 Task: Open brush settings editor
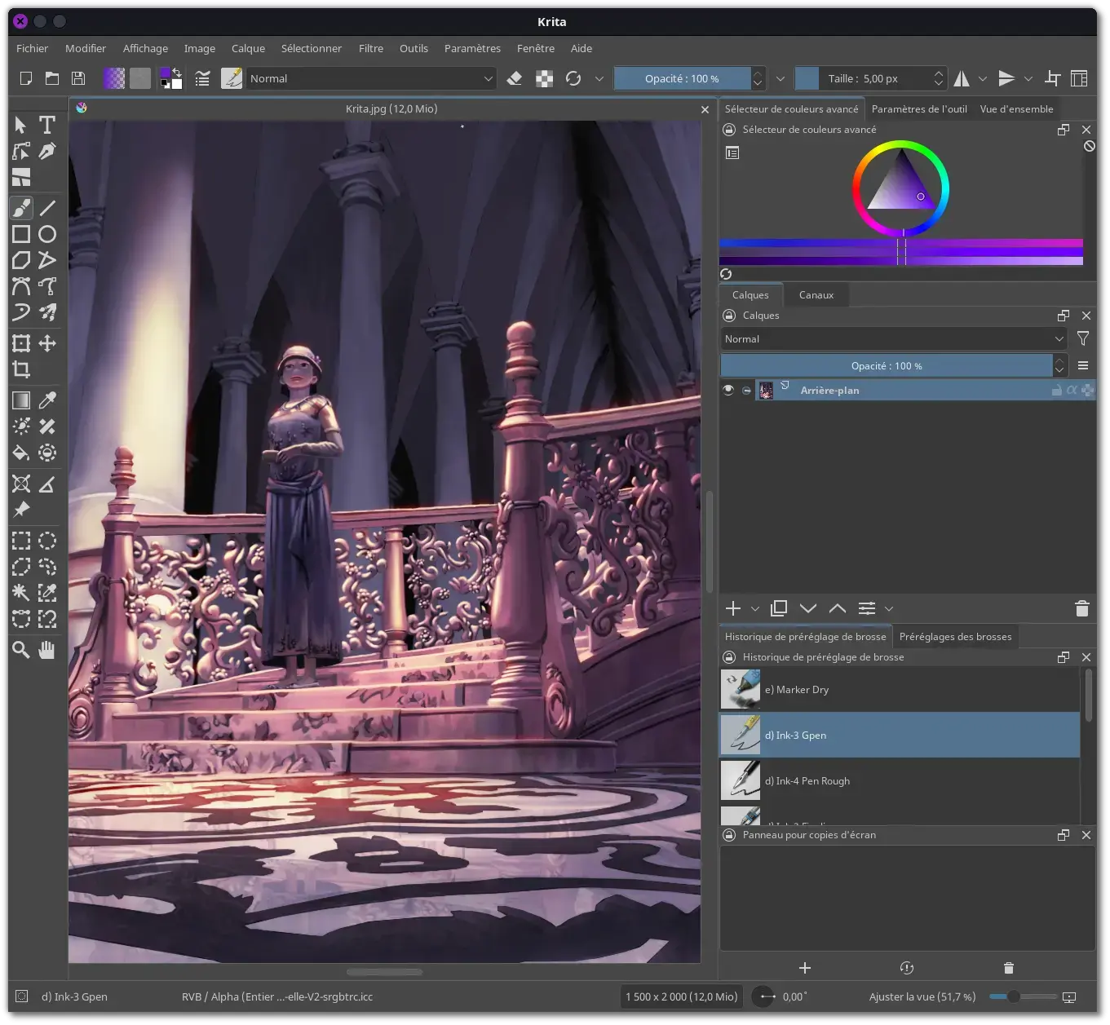tap(202, 78)
